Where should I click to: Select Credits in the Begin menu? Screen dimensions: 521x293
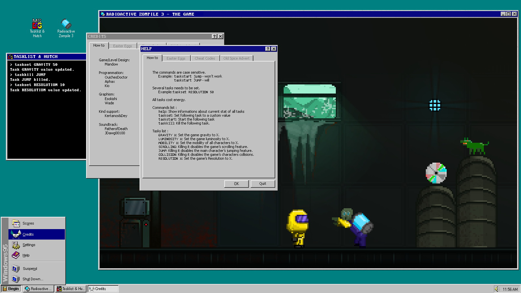pos(37,234)
